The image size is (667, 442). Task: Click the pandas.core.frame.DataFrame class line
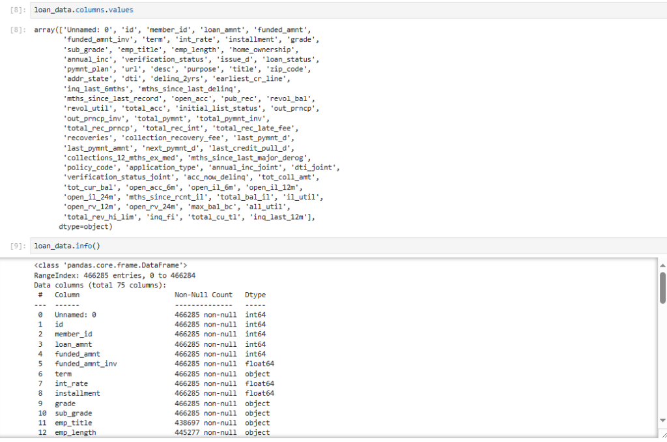111,265
